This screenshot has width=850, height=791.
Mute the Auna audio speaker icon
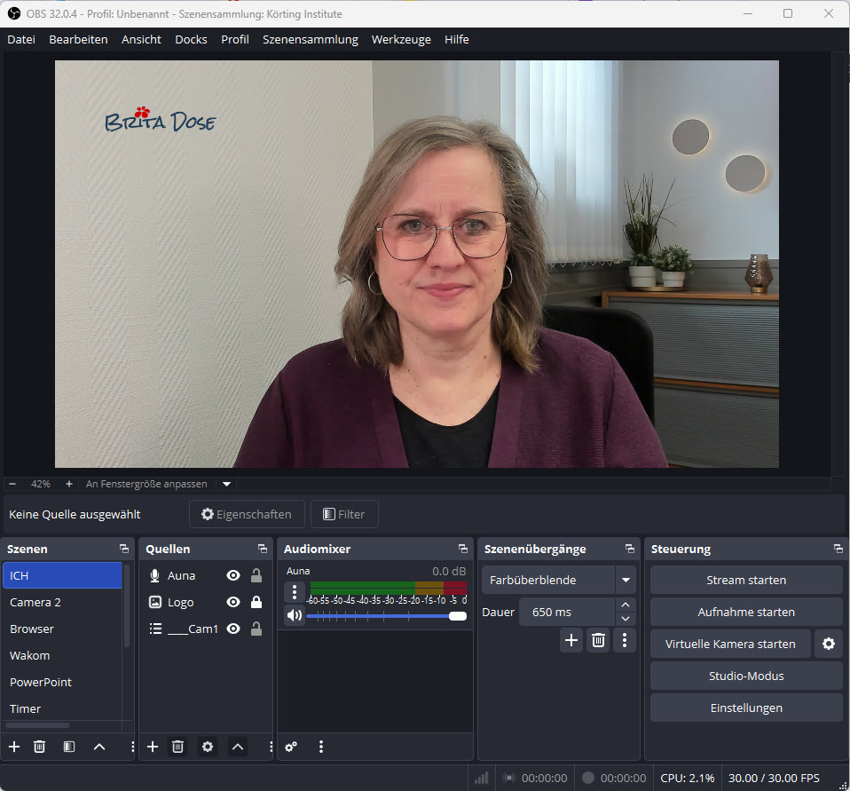point(294,615)
